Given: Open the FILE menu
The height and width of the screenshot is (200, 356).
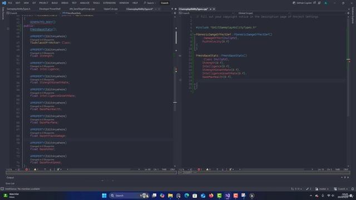Looking at the screenshot, I should (x=10, y=3).
